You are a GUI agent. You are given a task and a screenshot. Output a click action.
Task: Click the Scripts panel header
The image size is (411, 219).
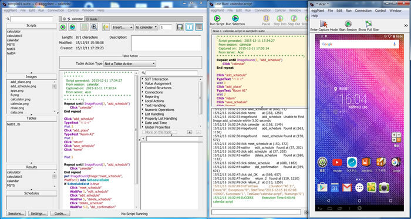32,26
